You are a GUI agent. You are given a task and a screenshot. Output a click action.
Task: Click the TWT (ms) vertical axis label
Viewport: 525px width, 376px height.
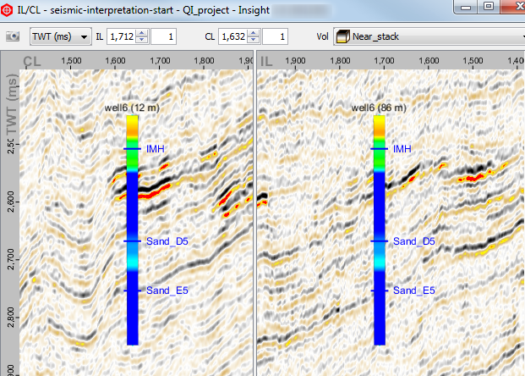click(11, 105)
